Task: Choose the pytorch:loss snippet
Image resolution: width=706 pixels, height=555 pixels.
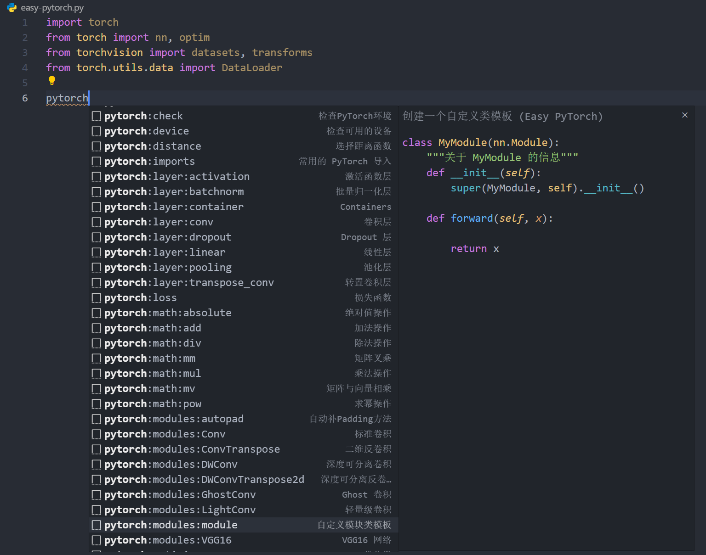Action: click(x=244, y=298)
